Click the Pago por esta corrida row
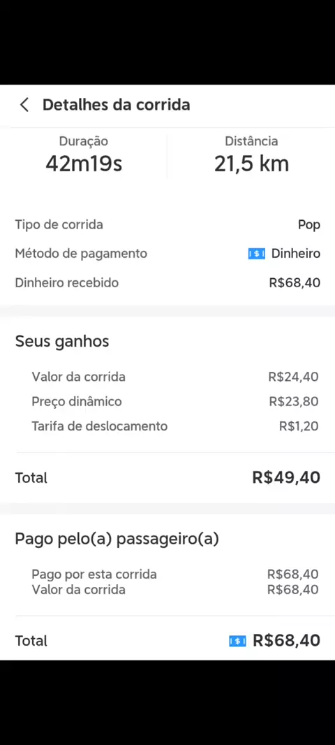This screenshot has width=335, height=745. tap(175, 574)
